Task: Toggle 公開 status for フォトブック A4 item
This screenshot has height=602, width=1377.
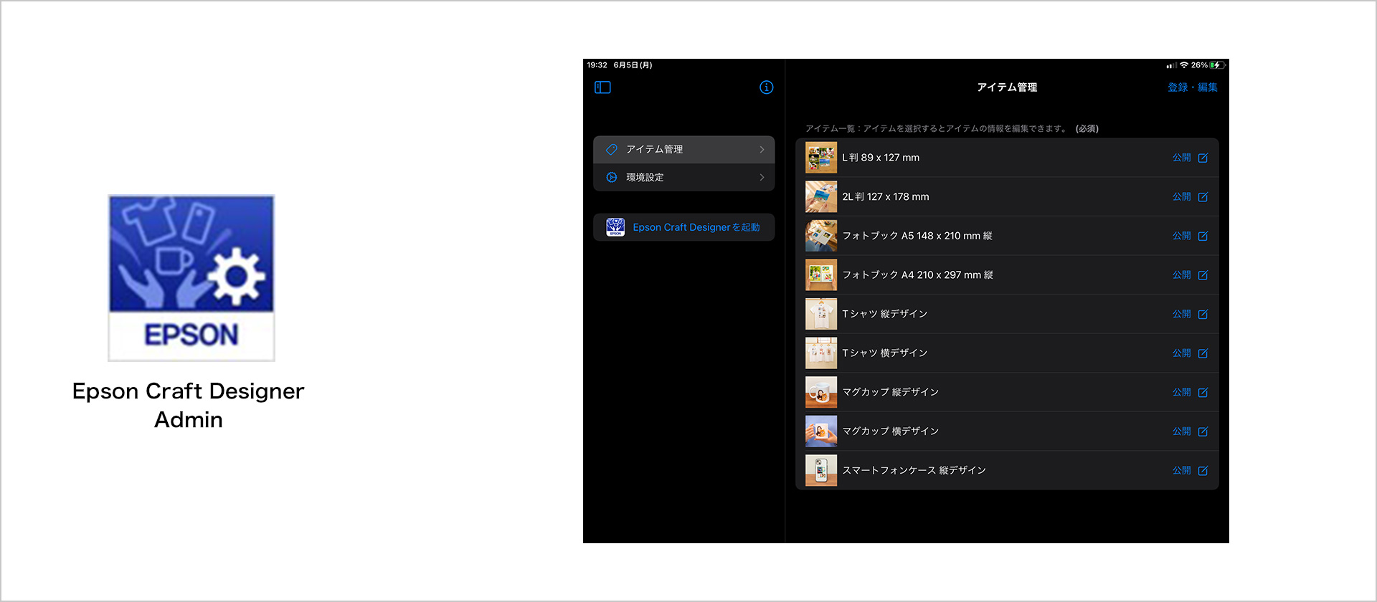Action: click(x=1180, y=275)
